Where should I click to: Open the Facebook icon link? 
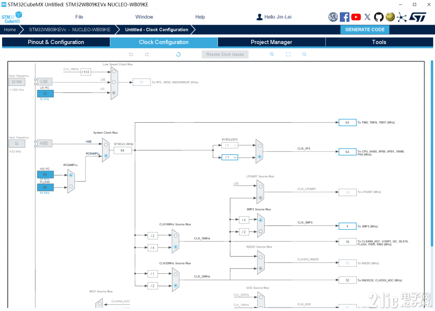[345, 17]
